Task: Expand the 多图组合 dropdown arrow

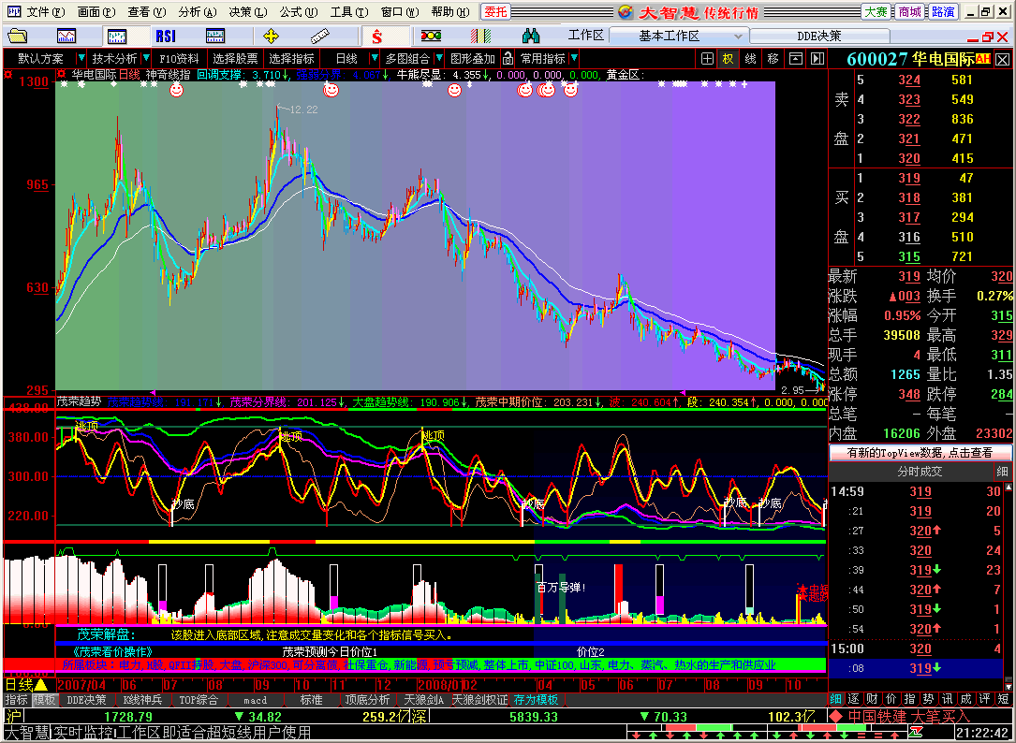Action: pos(439,59)
